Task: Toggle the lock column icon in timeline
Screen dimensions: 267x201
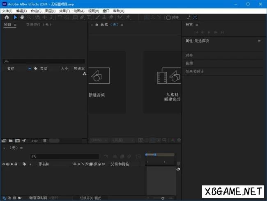Action: click(16, 164)
